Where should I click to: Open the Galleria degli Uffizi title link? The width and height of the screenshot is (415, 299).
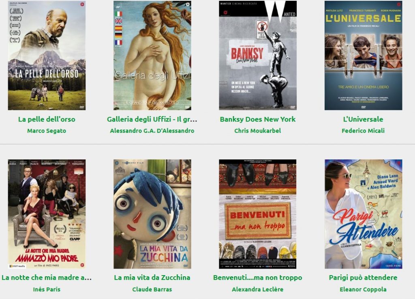tap(152, 119)
